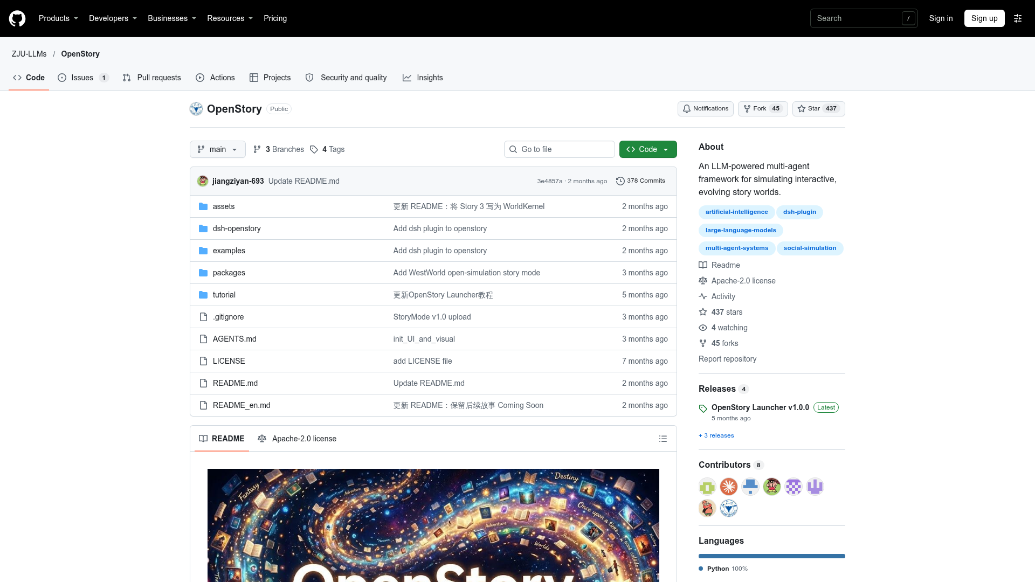This screenshot has height=582, width=1035.
Task: Click jiangziyan-693's avatar in the commit row
Action: point(203,181)
